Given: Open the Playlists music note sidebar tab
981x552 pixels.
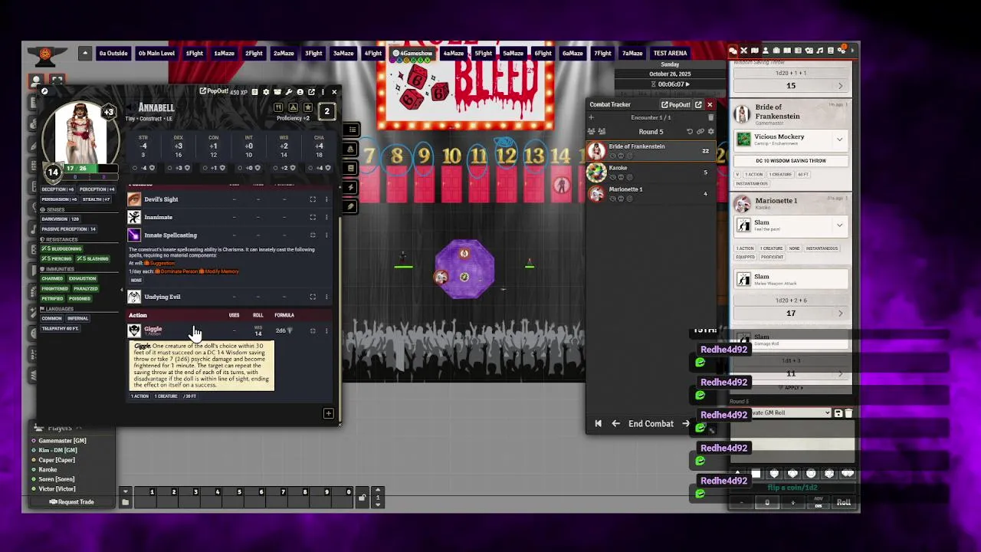Looking at the screenshot, I should click(820, 51).
